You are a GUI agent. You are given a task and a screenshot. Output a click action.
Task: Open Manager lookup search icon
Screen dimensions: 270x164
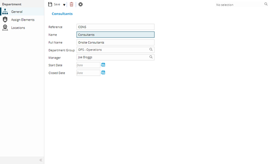click(151, 57)
